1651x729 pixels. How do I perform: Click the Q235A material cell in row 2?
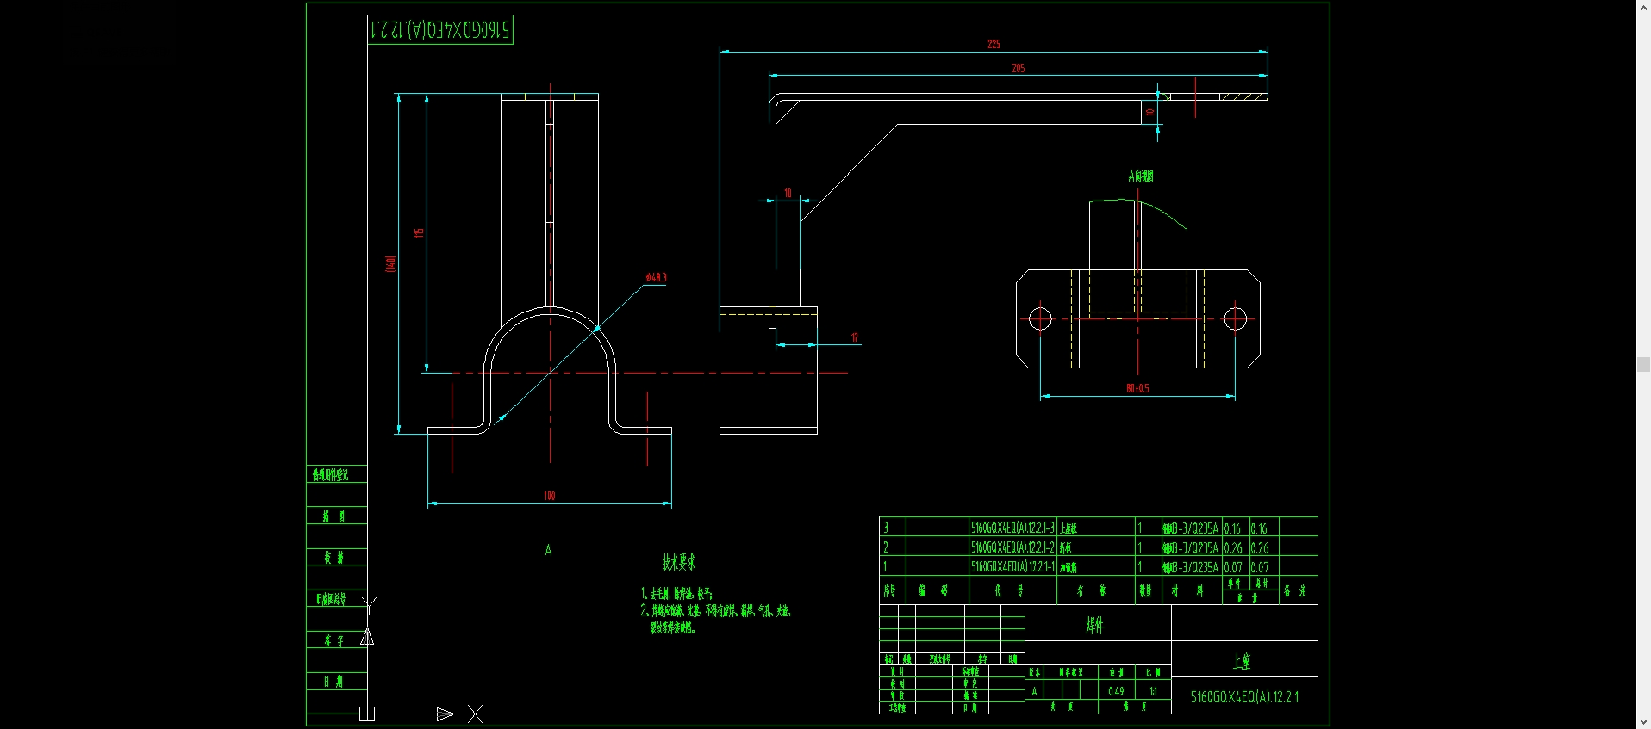pyautogui.click(x=1190, y=547)
